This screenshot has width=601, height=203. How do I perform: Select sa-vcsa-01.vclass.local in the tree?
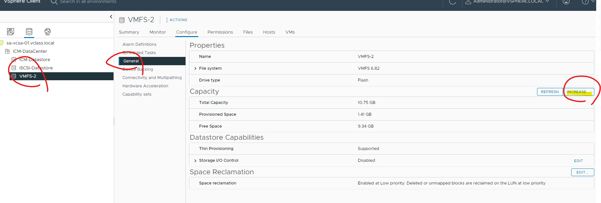pyautogui.click(x=30, y=43)
